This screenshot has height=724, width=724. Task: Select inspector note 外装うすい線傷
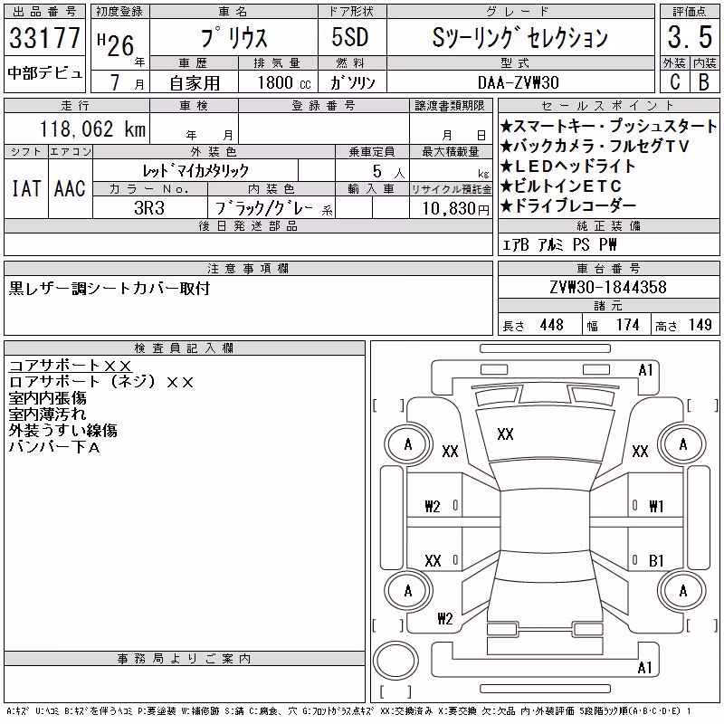point(62,431)
